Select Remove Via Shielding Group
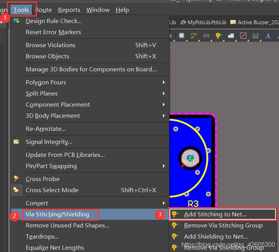The image size is (279, 252). pyautogui.click(x=224, y=247)
